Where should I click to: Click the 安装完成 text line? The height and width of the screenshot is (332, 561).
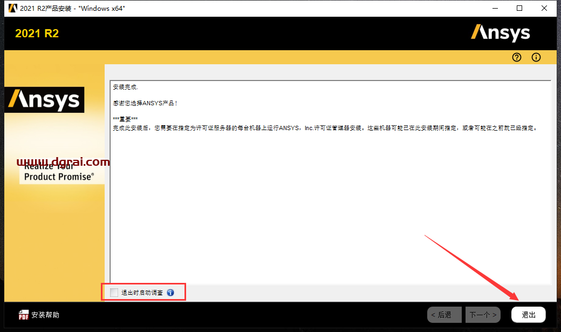click(x=125, y=87)
